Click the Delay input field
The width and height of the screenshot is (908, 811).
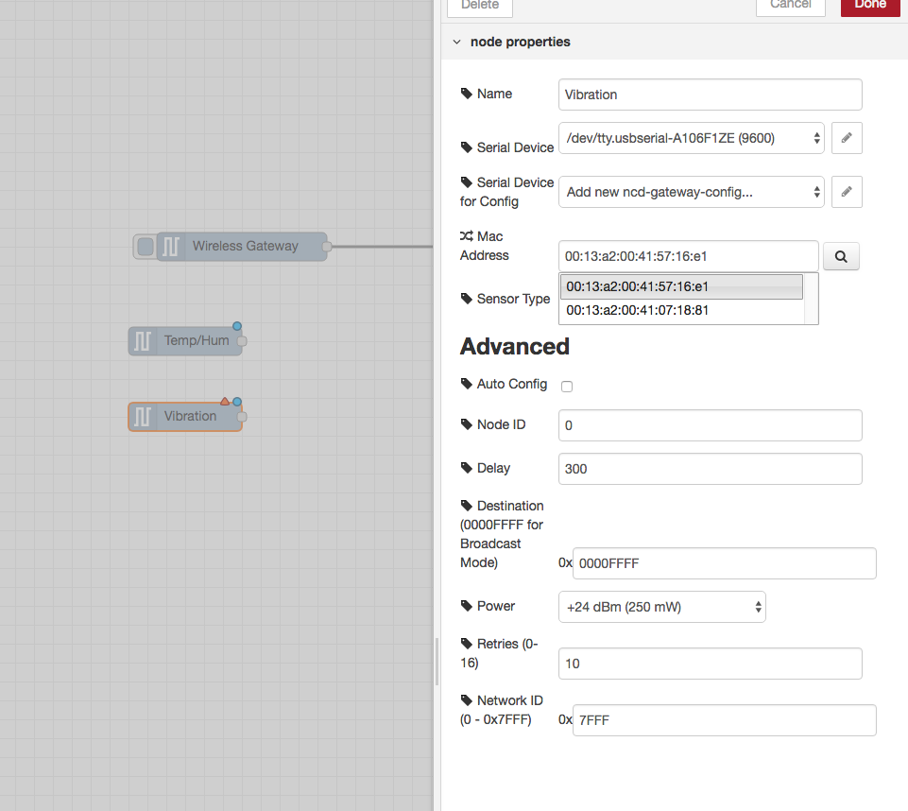coord(710,469)
